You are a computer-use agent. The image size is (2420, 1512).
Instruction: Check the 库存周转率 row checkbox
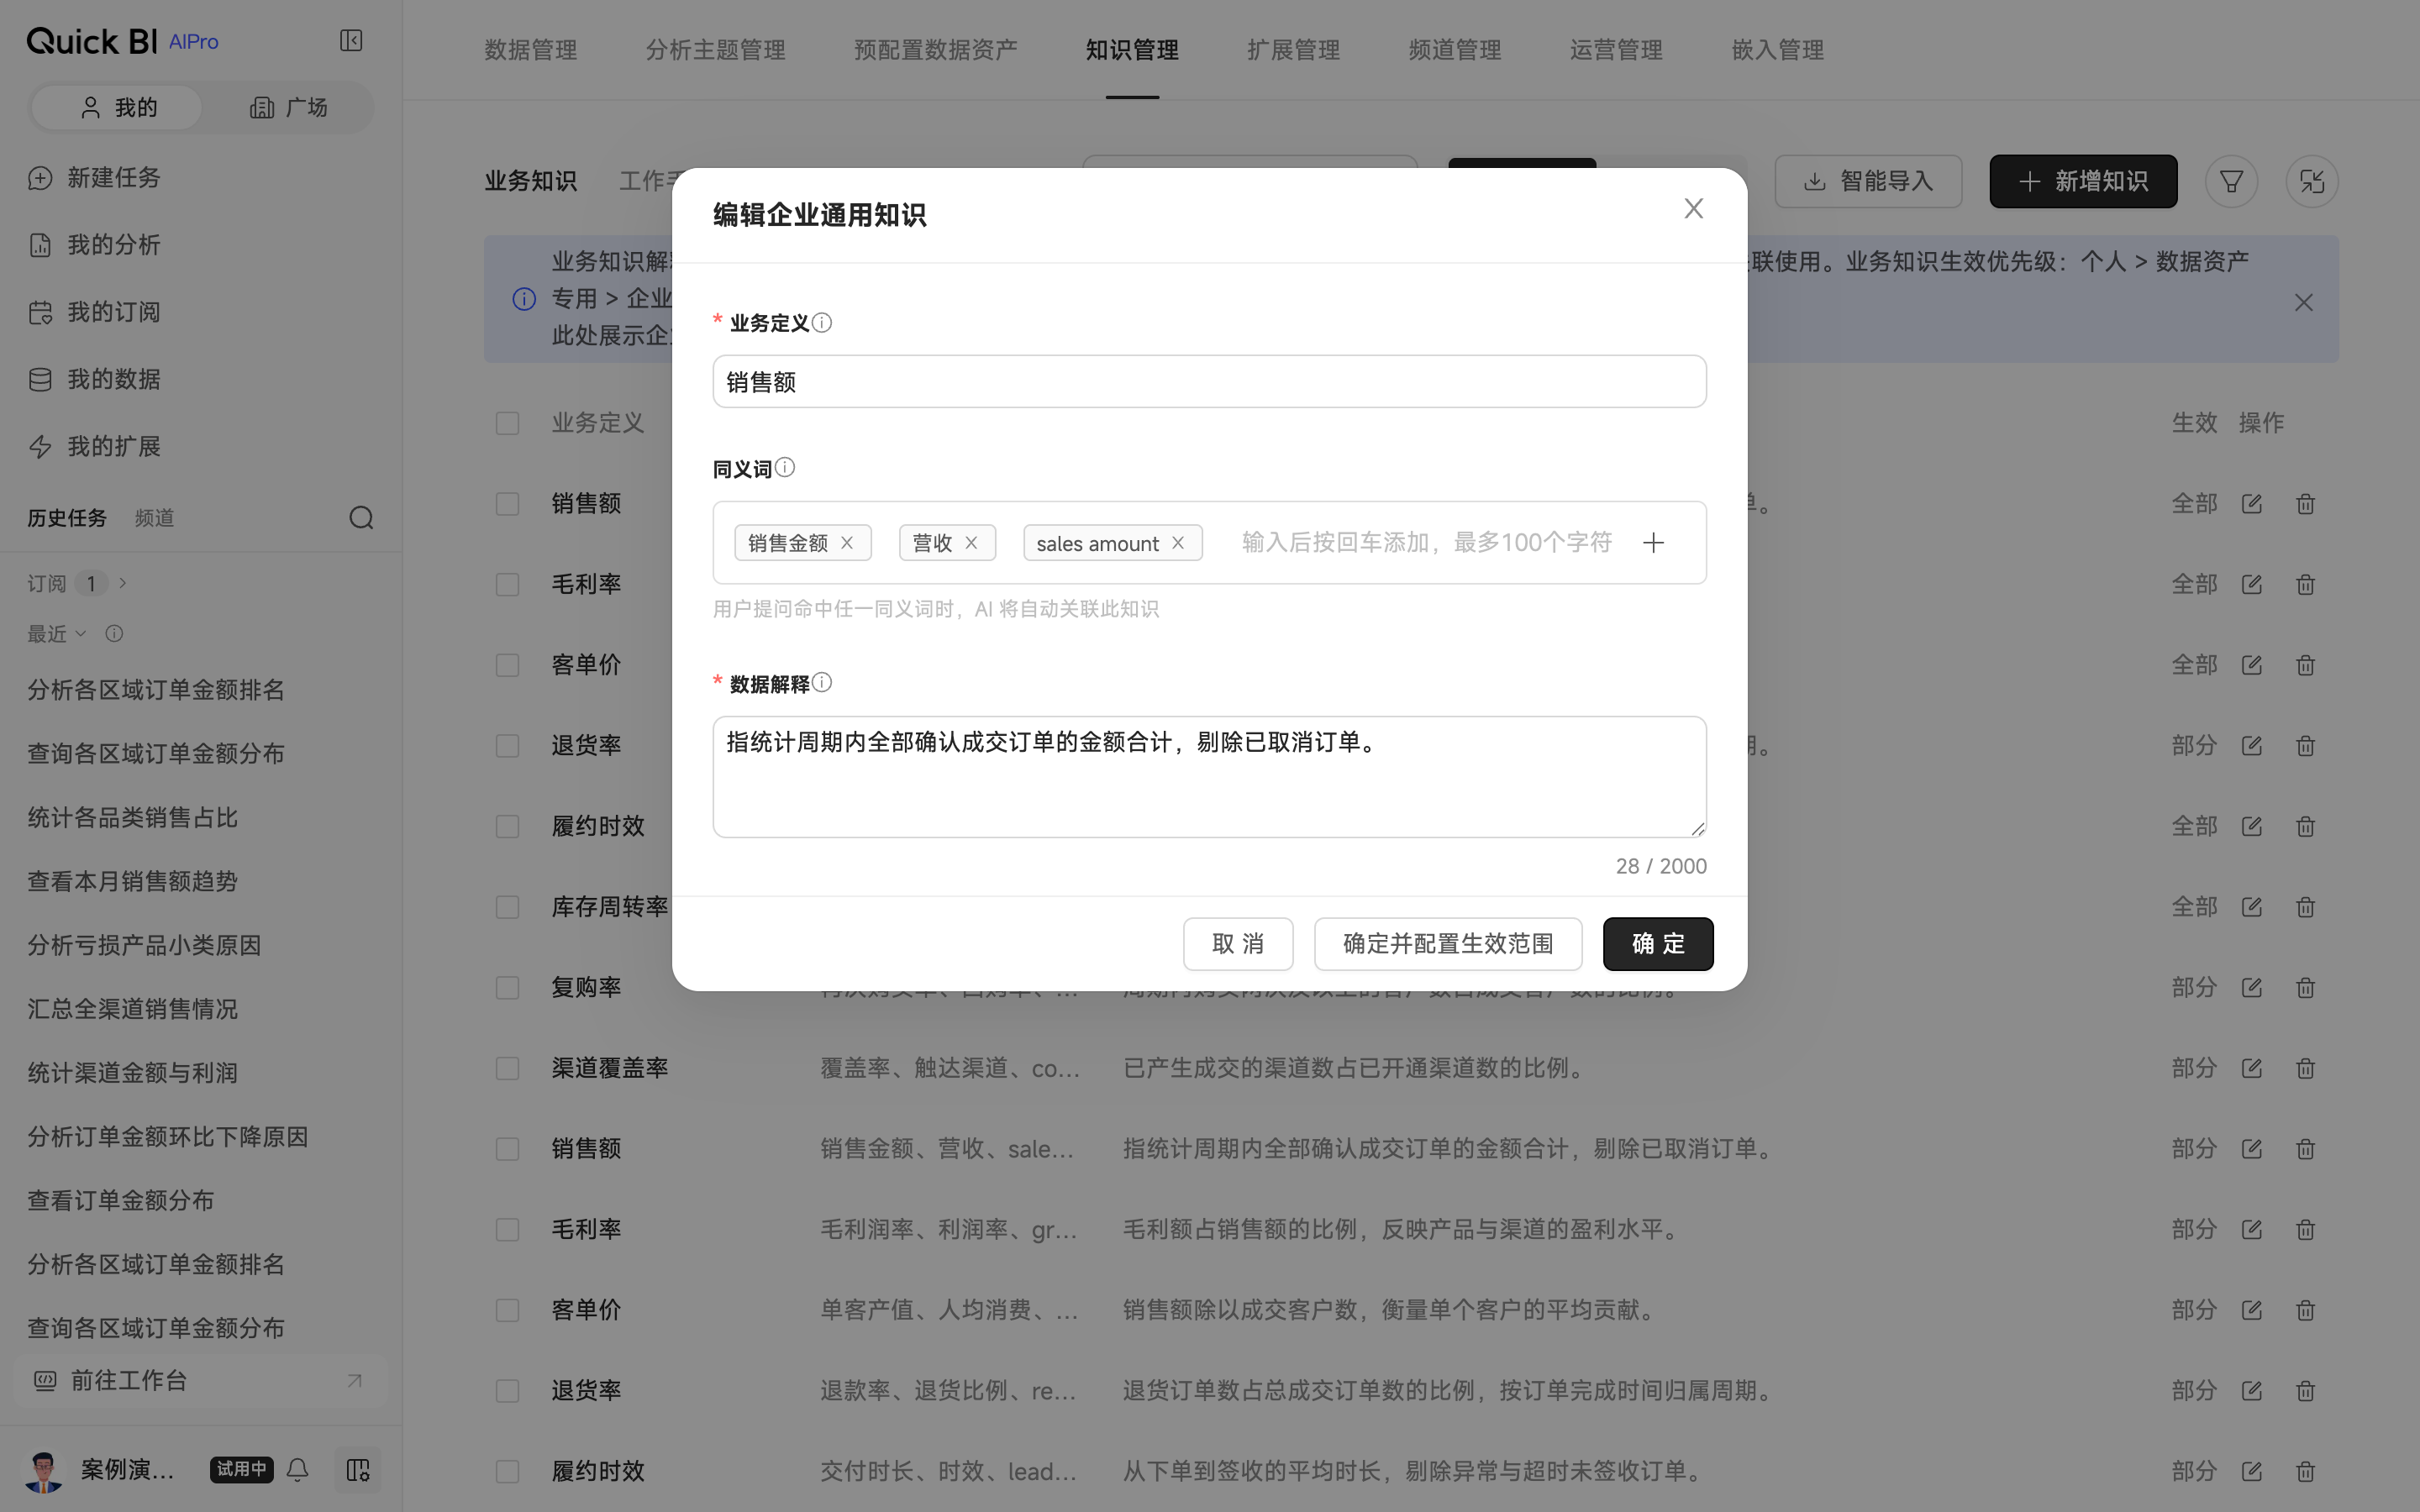[x=508, y=907]
